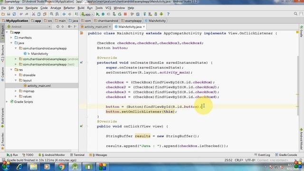Select activity_main.xml in project tree

click(x=39, y=85)
